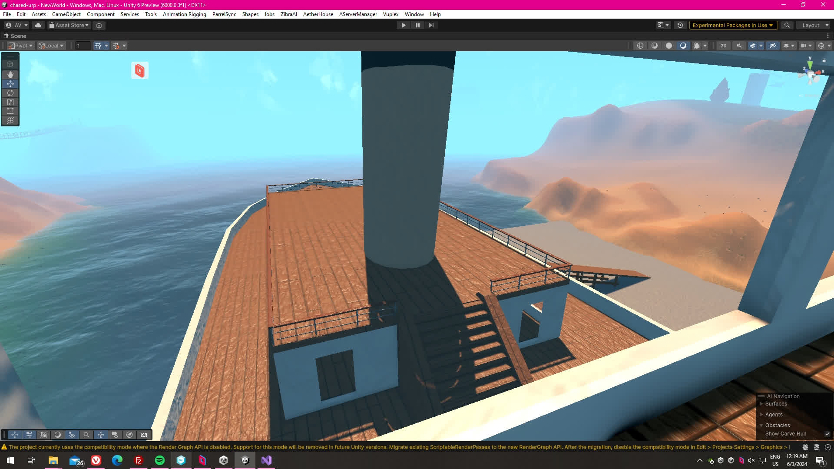This screenshot has height=469, width=834.
Task: Switch to wireframe draw mode icon
Action: (x=640, y=46)
